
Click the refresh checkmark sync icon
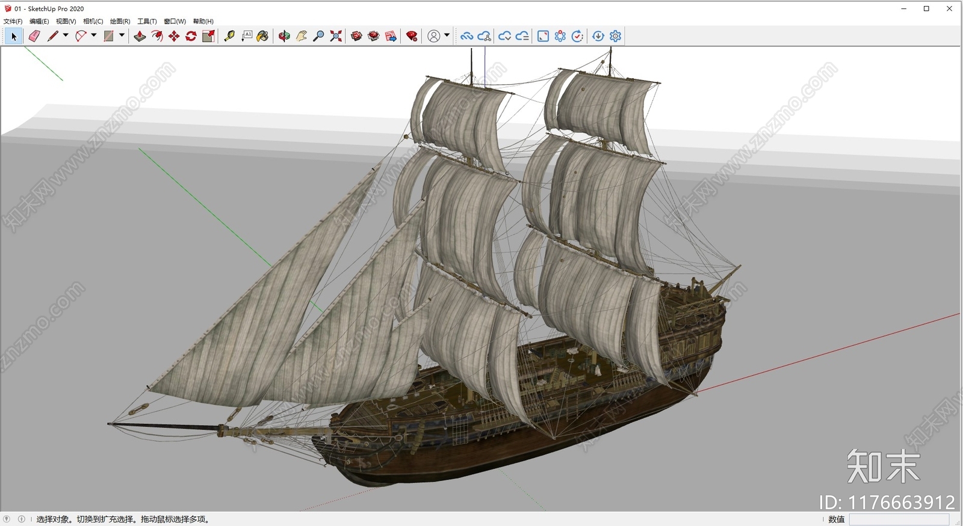click(x=577, y=37)
